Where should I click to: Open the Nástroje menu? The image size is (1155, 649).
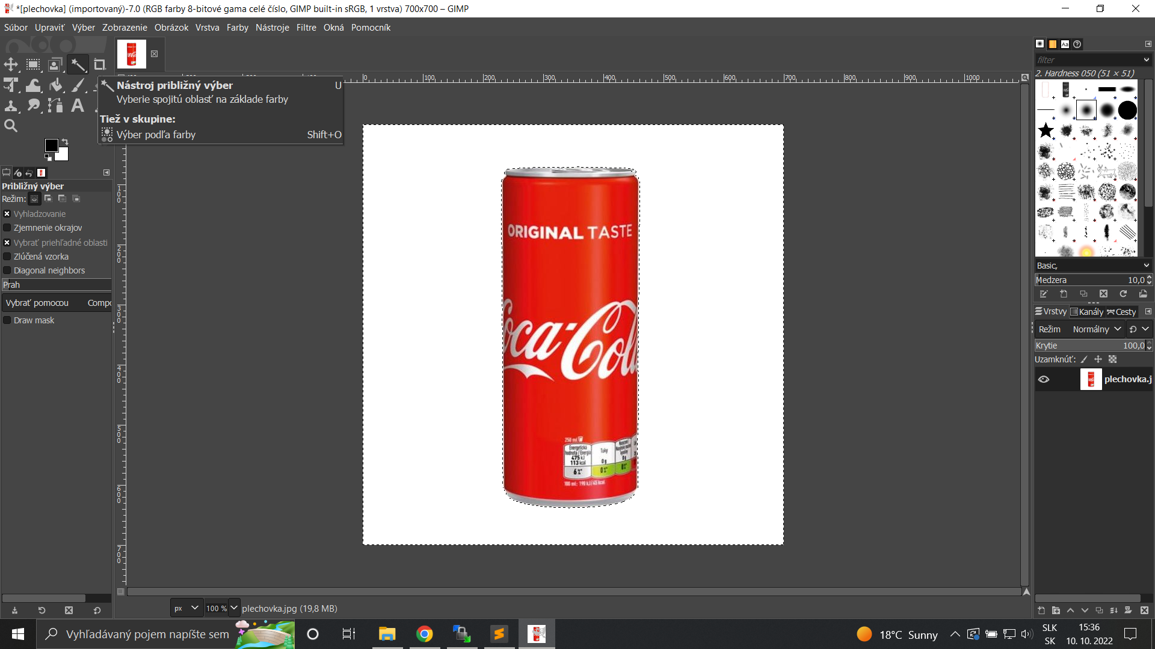click(x=272, y=28)
